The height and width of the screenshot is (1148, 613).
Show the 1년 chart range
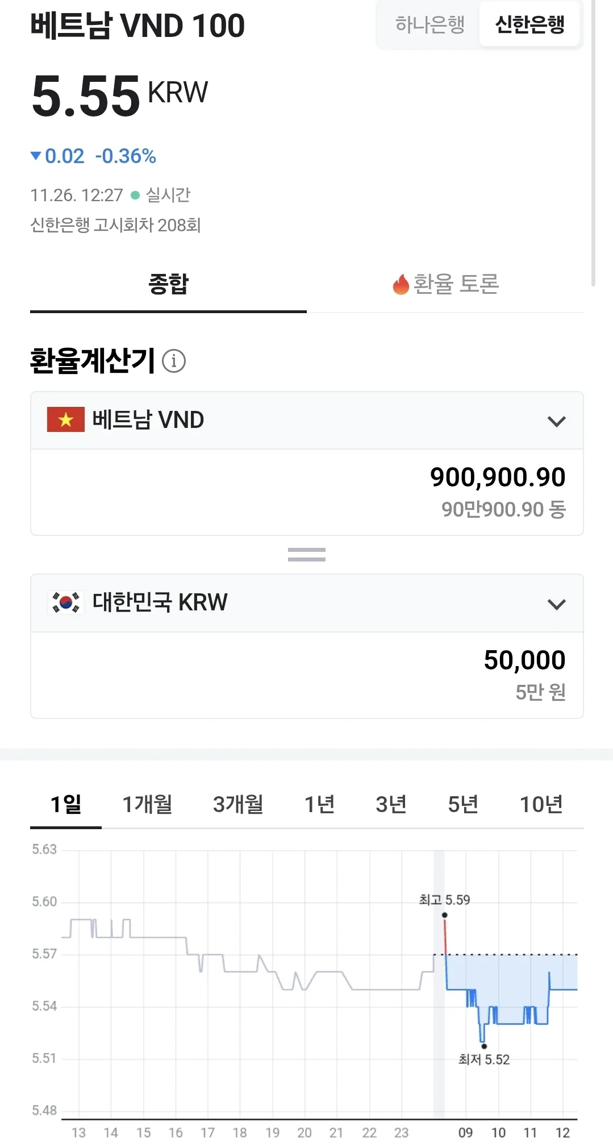tap(319, 804)
